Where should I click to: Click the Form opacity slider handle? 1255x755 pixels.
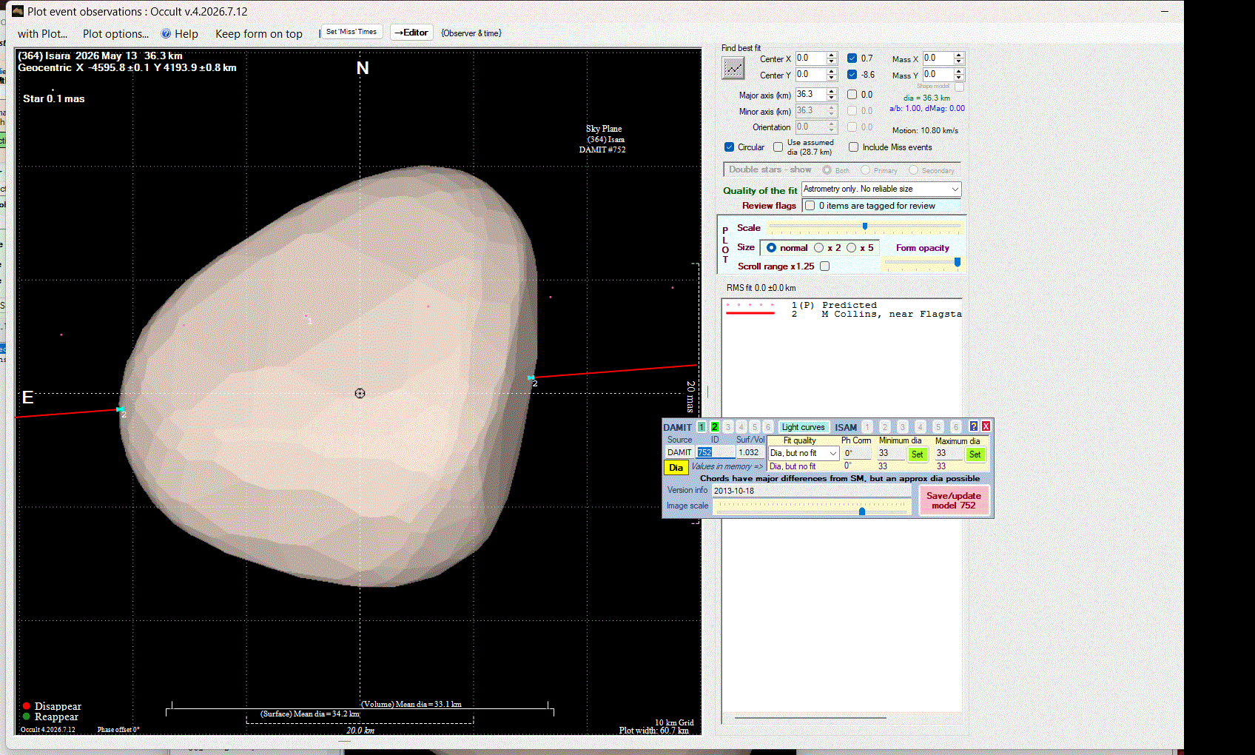tap(958, 262)
